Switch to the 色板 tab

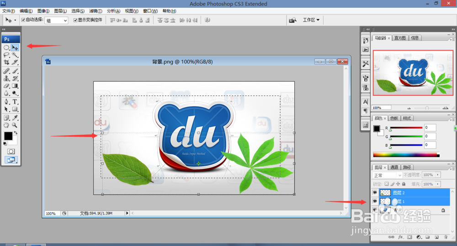394,118
